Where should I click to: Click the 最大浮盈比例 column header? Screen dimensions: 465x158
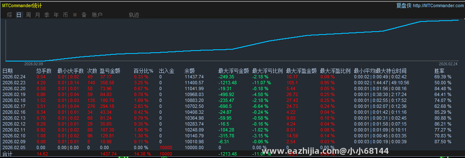335,71
